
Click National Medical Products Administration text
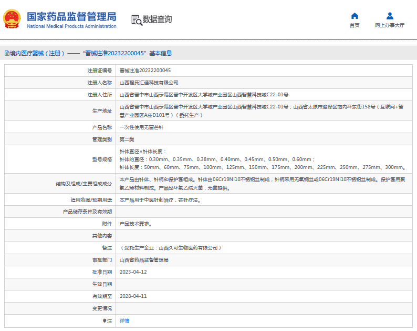[x=71, y=26]
